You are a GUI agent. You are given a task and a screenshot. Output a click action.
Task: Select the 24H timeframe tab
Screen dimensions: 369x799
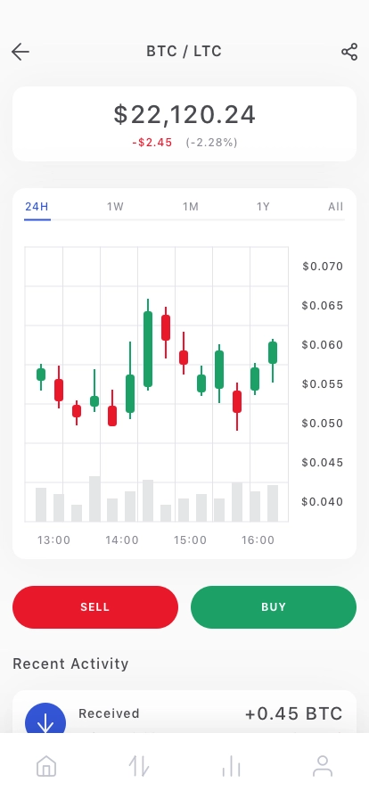pos(37,206)
